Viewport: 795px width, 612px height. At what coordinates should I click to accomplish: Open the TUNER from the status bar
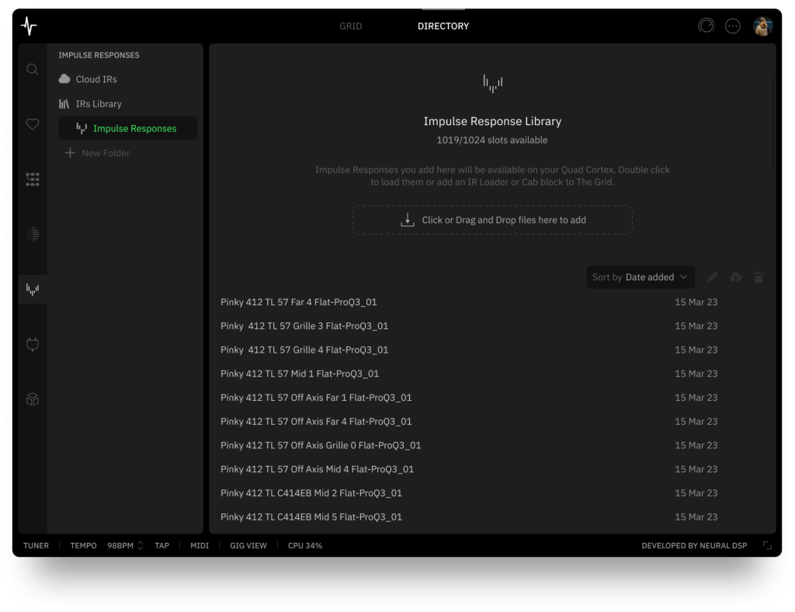pyautogui.click(x=36, y=546)
